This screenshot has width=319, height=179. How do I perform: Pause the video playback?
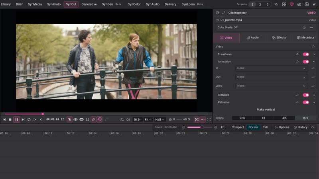[16, 120]
